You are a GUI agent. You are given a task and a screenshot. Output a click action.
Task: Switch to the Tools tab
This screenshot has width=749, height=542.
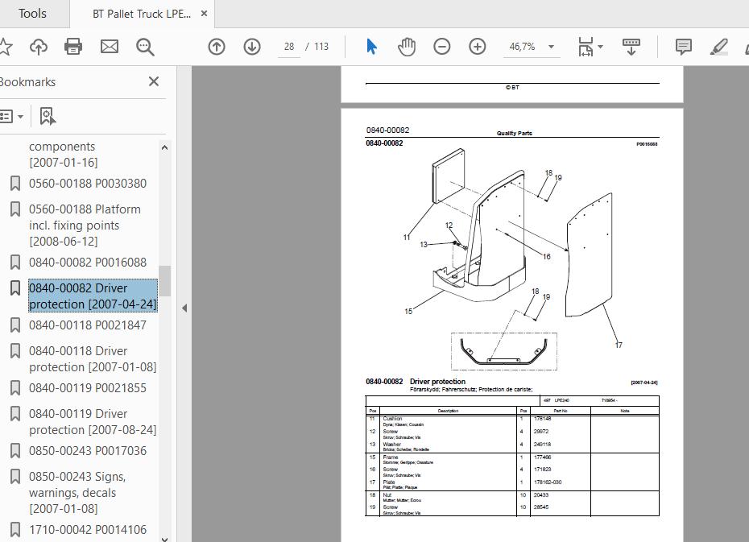click(x=32, y=13)
